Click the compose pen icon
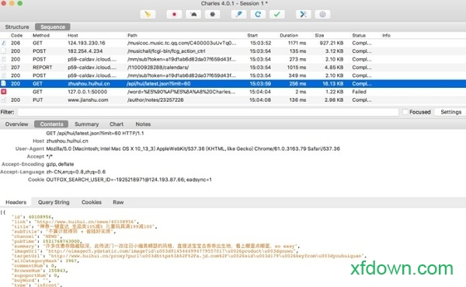The height and width of the screenshot is (287, 466). pos(238,14)
